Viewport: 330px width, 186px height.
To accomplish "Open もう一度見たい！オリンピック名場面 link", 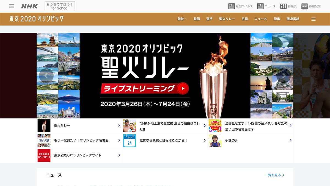I will (x=81, y=140).
